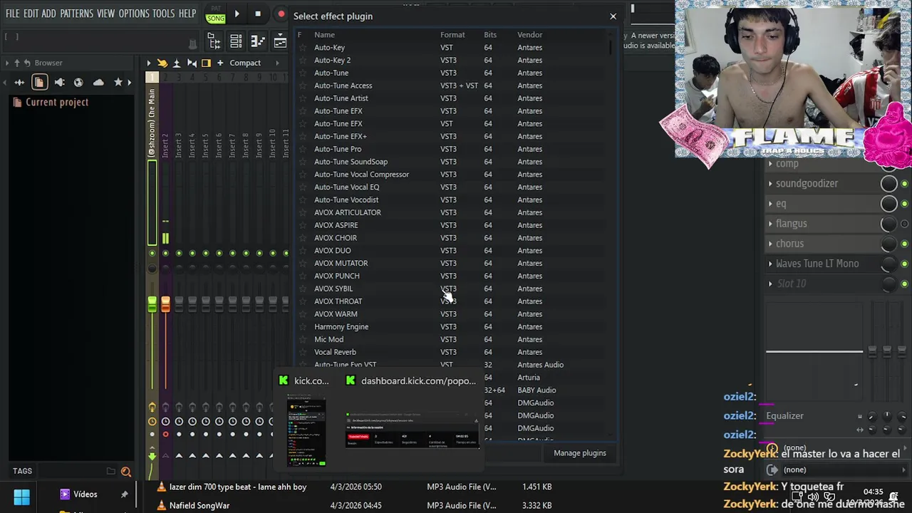Image resolution: width=912 pixels, height=513 pixels.
Task: Select the browser cloud tab icon
Action: [x=98, y=83]
